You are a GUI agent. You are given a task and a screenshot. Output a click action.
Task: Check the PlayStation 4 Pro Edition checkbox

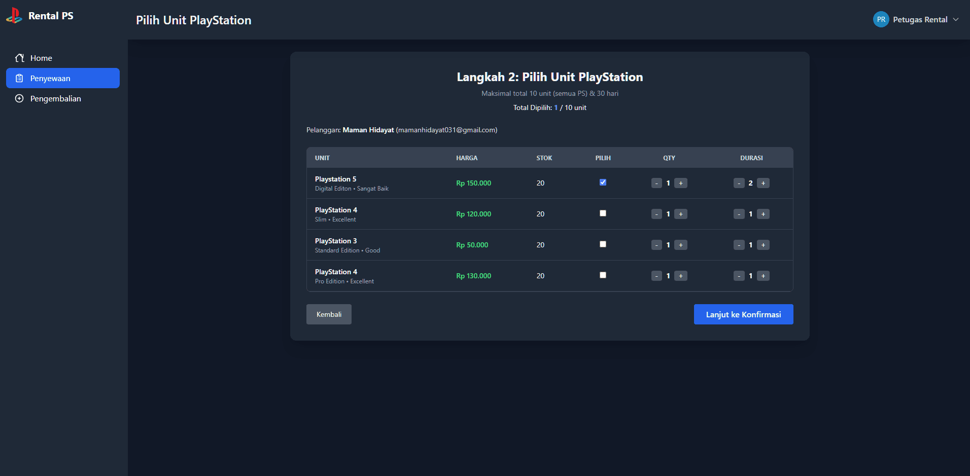pyautogui.click(x=603, y=275)
